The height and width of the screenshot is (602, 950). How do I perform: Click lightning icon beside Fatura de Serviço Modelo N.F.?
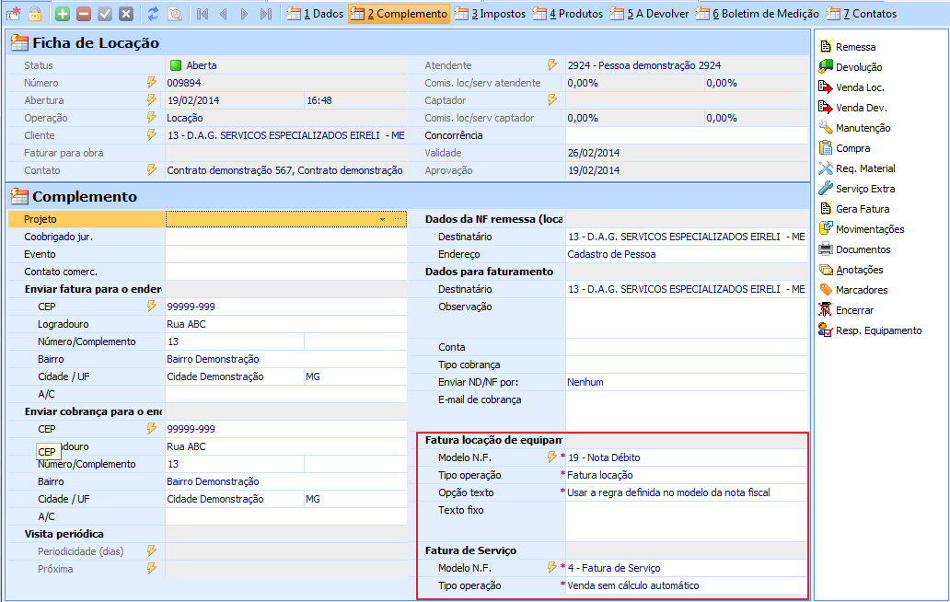(552, 567)
